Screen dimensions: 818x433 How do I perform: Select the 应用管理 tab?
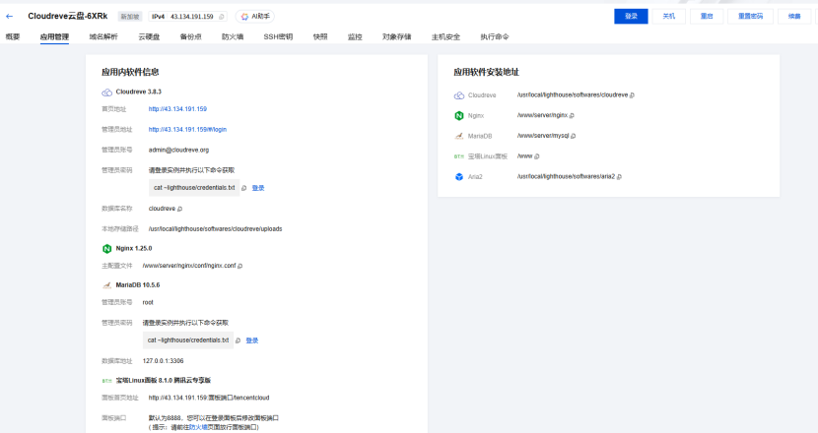pyautogui.click(x=54, y=37)
